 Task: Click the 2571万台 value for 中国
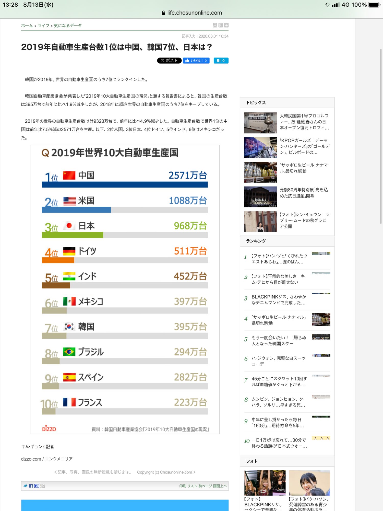(x=188, y=175)
